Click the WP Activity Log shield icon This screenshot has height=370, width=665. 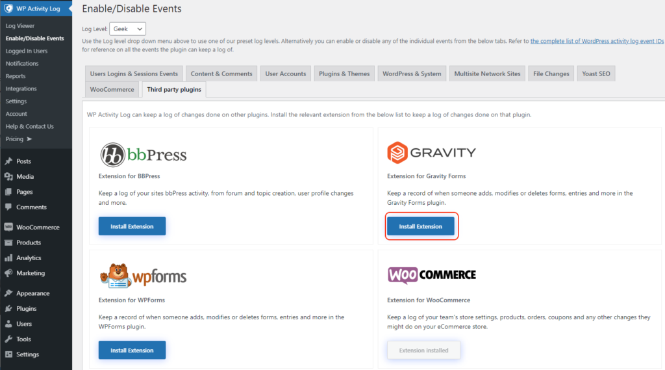8,9
